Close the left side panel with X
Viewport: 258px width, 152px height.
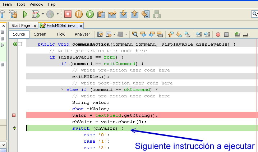click(4, 26)
